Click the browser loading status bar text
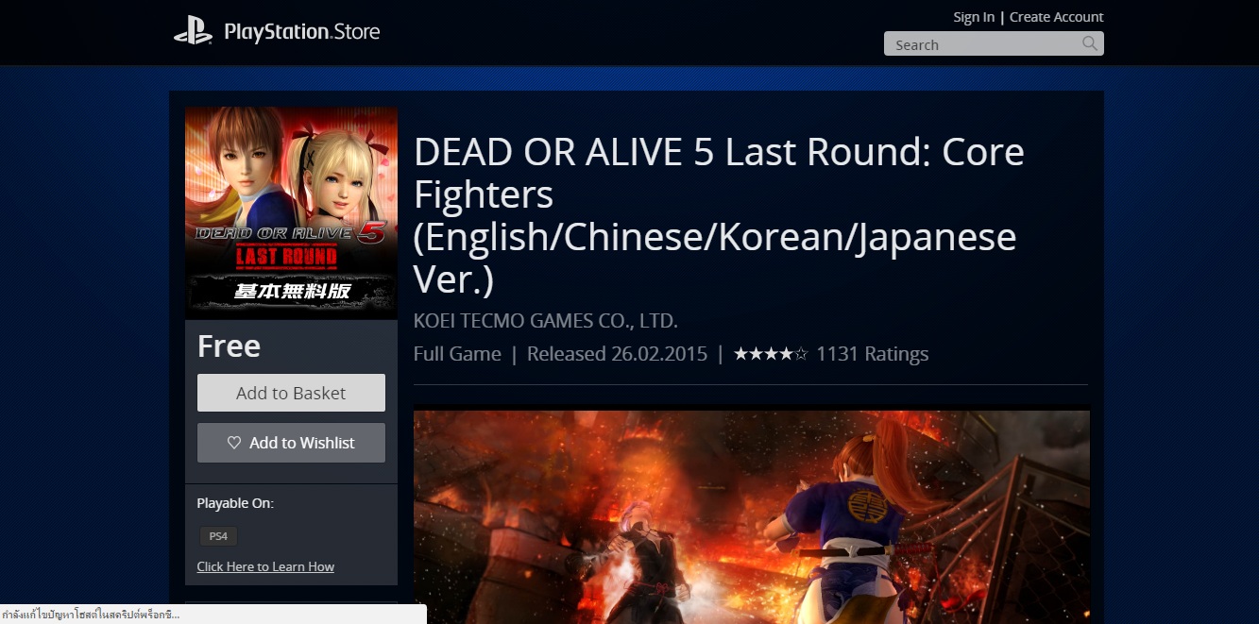The width and height of the screenshot is (1259, 624). pos(91,615)
